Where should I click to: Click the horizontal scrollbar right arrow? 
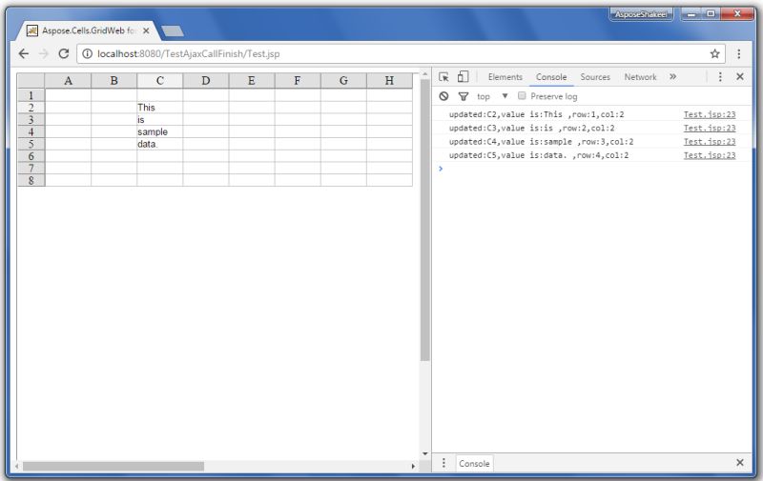point(413,466)
